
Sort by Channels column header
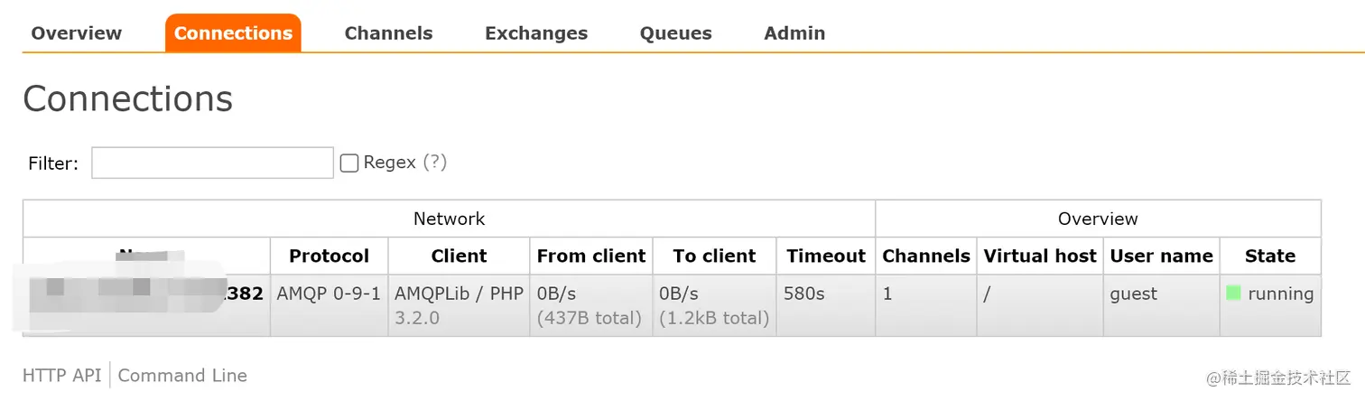(926, 256)
